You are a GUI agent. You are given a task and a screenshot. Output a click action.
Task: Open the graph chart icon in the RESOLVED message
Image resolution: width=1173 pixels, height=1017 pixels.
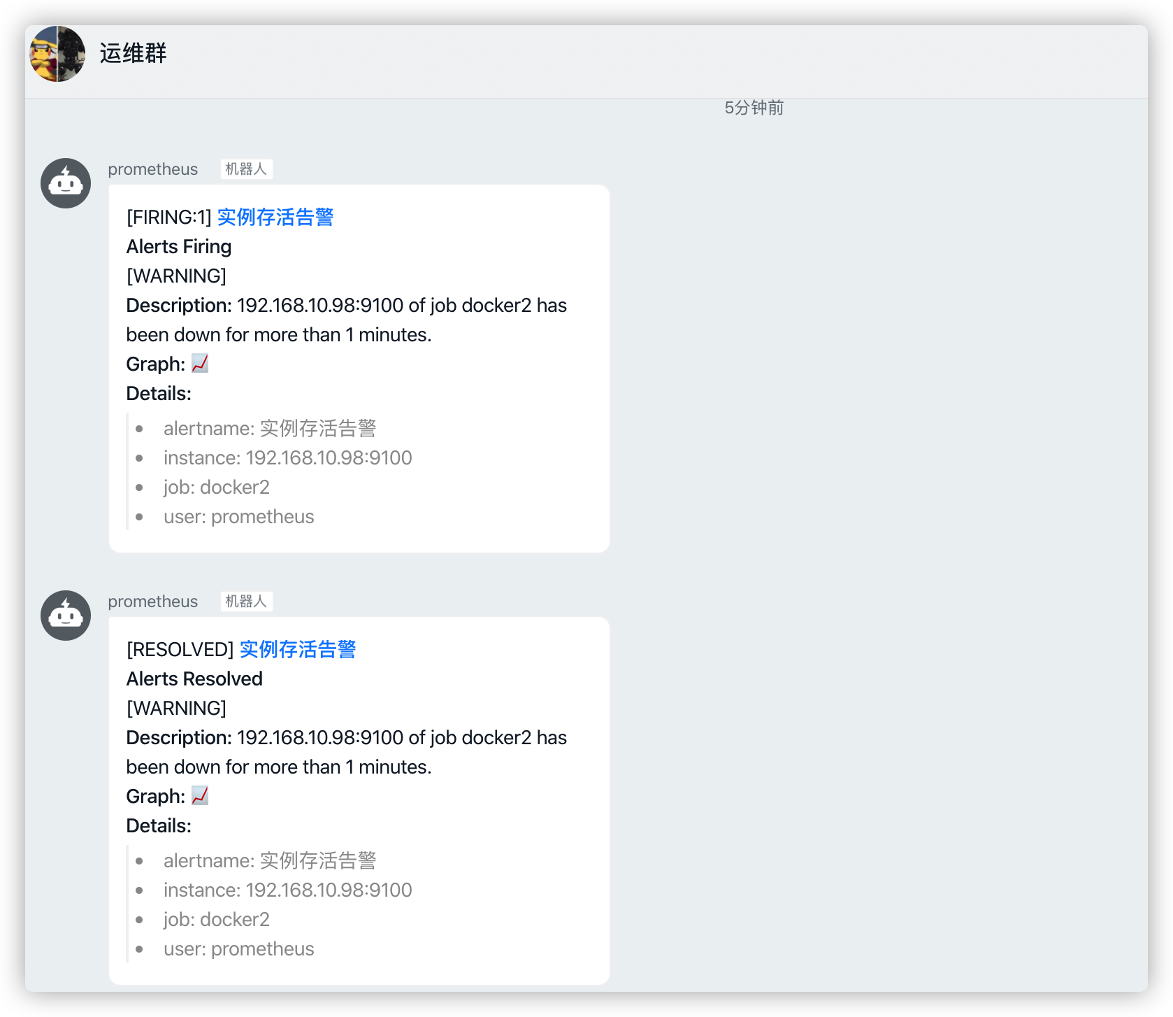point(200,796)
